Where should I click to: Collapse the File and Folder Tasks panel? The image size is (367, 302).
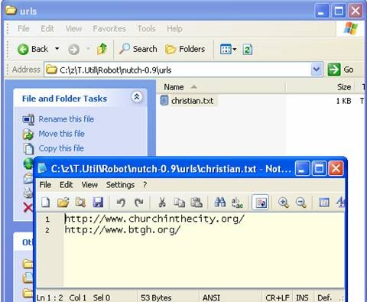[137, 97]
